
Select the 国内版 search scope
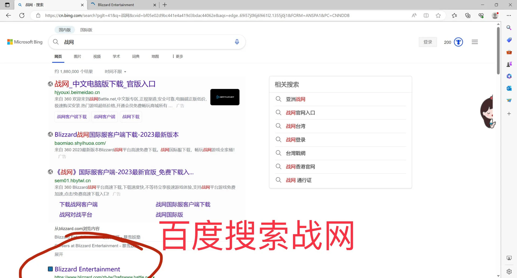[x=65, y=30]
